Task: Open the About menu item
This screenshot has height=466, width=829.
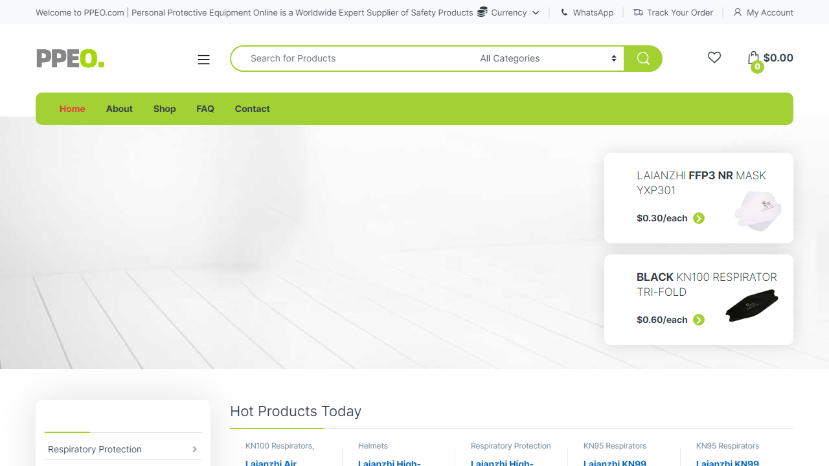Action: point(119,109)
